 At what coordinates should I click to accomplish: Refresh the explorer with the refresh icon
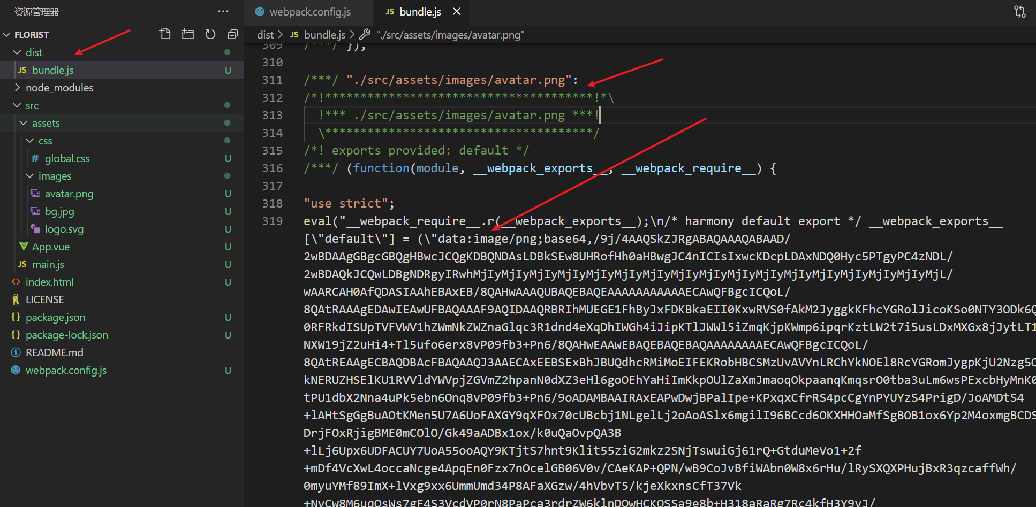tap(210, 34)
